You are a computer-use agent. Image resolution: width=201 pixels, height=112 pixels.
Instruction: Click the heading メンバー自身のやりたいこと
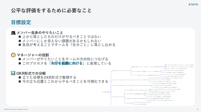tap(40, 32)
